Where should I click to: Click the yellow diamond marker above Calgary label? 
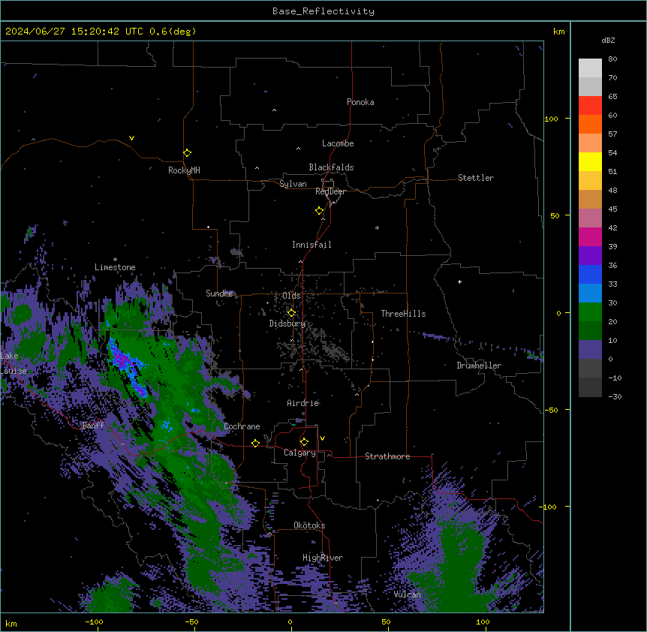point(304,442)
